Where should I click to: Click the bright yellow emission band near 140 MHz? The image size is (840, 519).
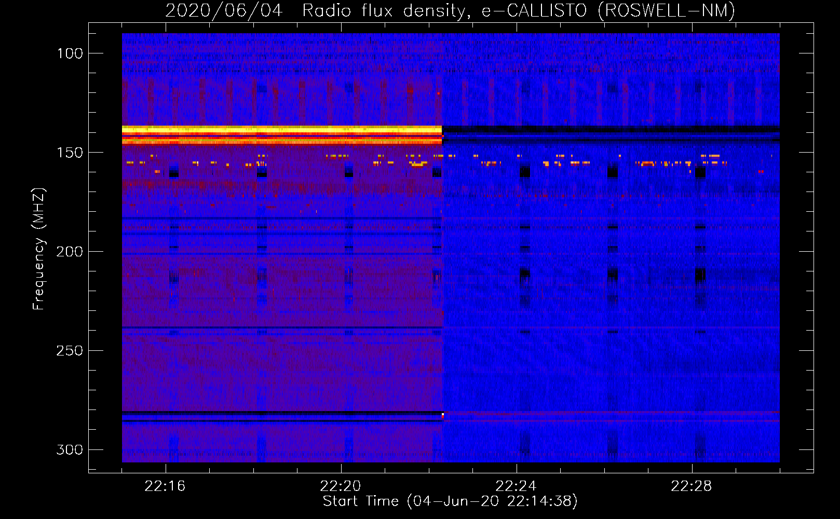(x=282, y=134)
